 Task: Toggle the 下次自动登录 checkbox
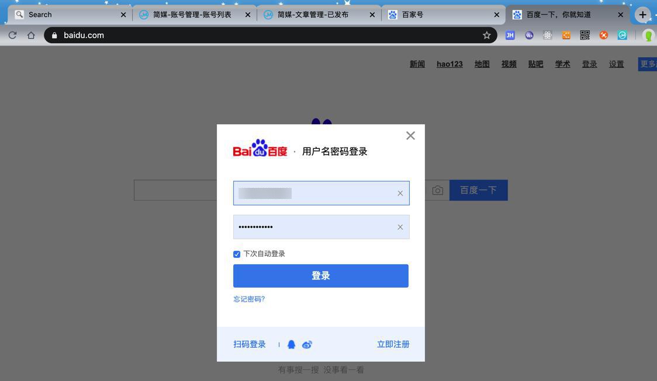click(237, 254)
